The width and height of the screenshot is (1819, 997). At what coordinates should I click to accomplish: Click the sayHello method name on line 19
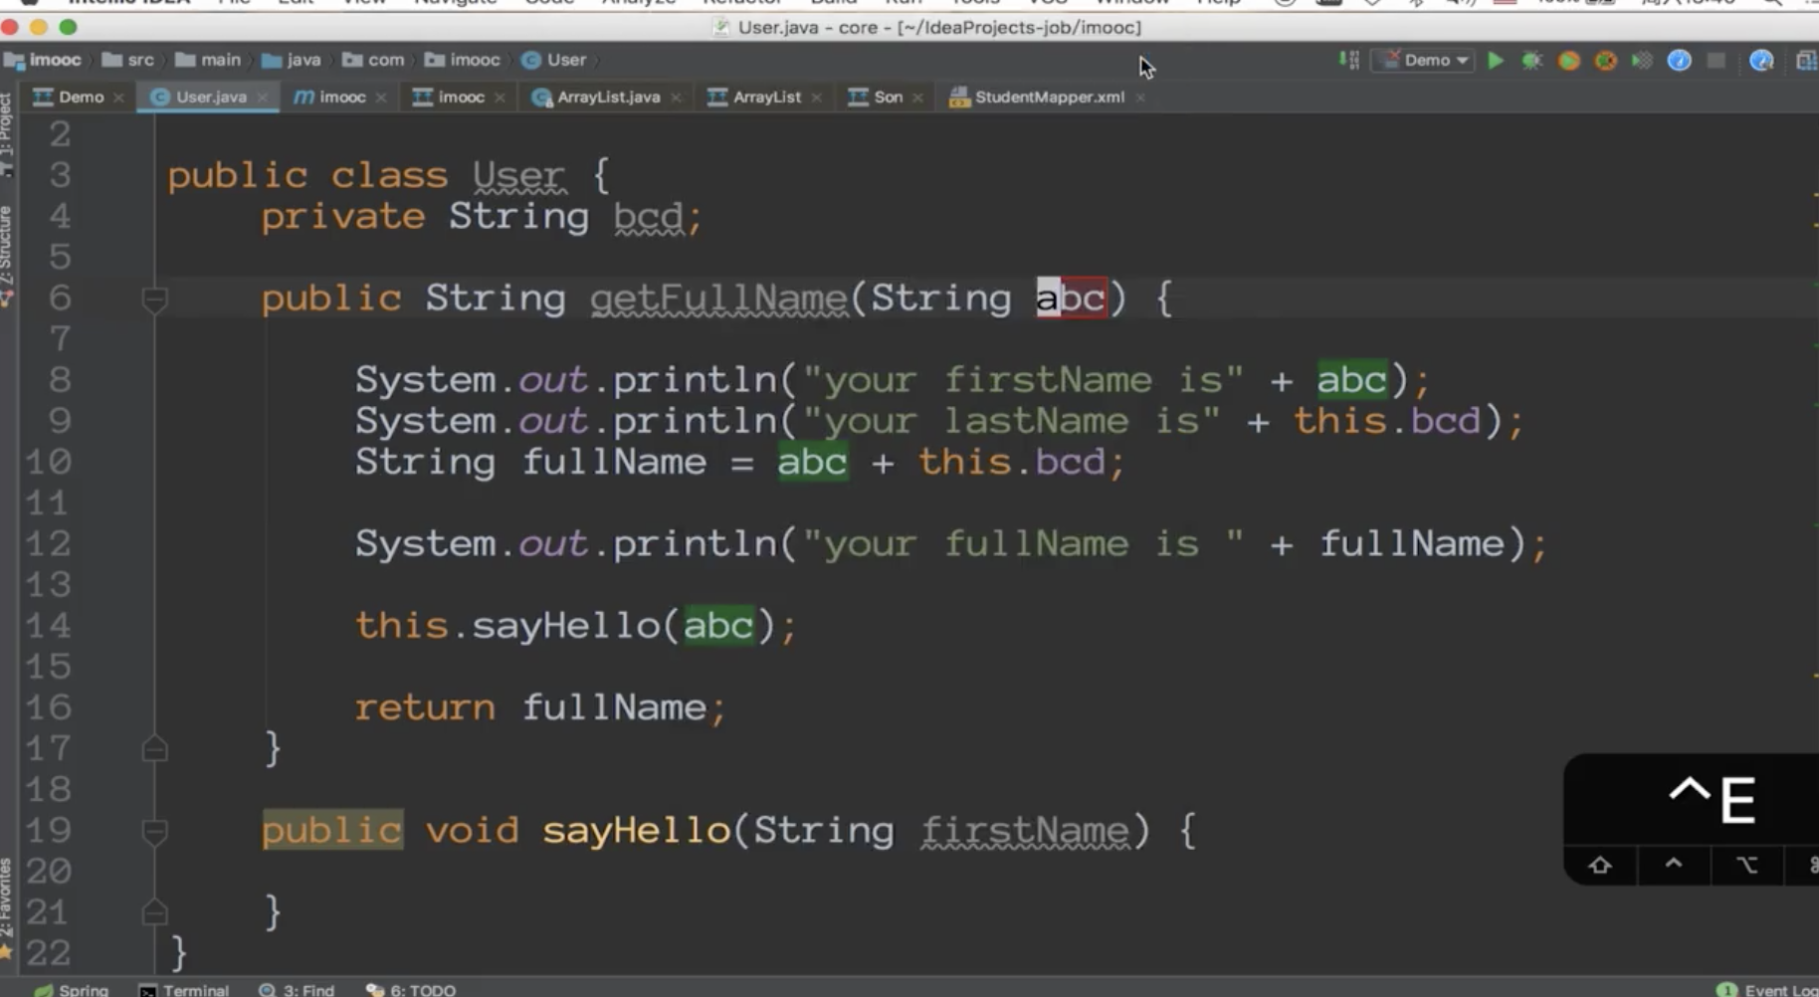(x=637, y=830)
